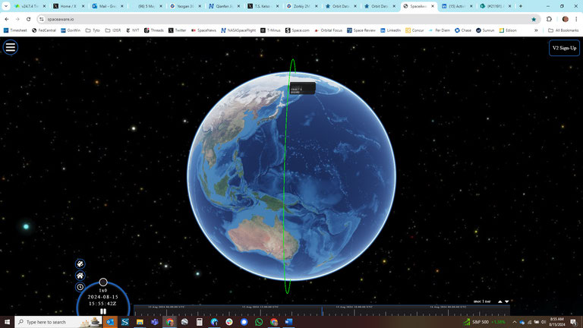
Task: Click the satellite label tooltip on globe
Action: (303, 88)
